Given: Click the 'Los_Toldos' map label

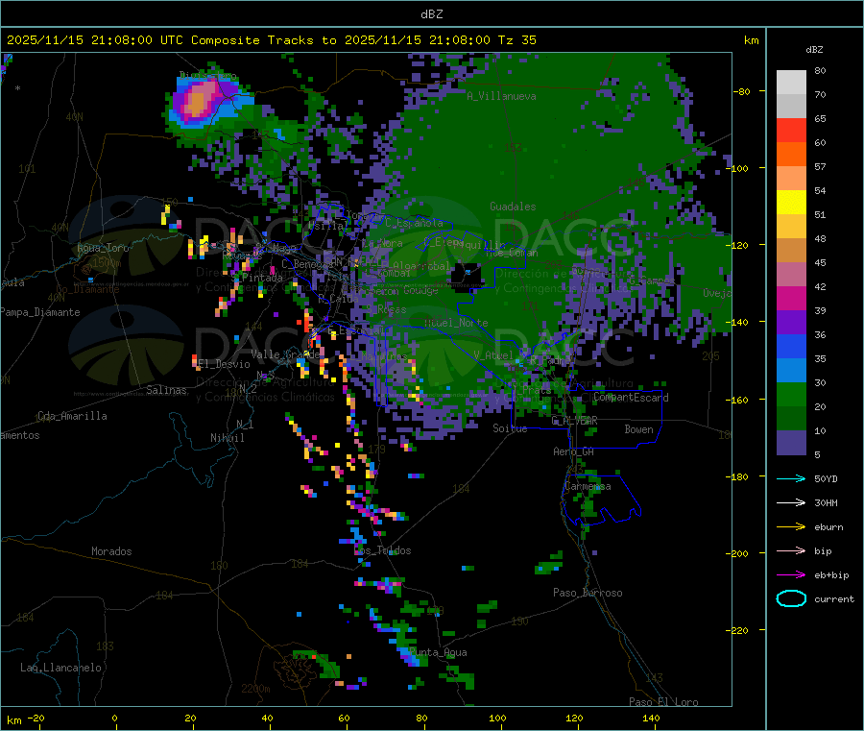Looking at the screenshot, I should [x=382, y=550].
